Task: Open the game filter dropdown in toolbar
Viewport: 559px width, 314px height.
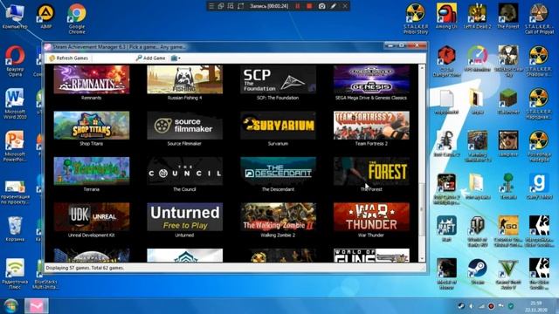Action: coord(176,58)
